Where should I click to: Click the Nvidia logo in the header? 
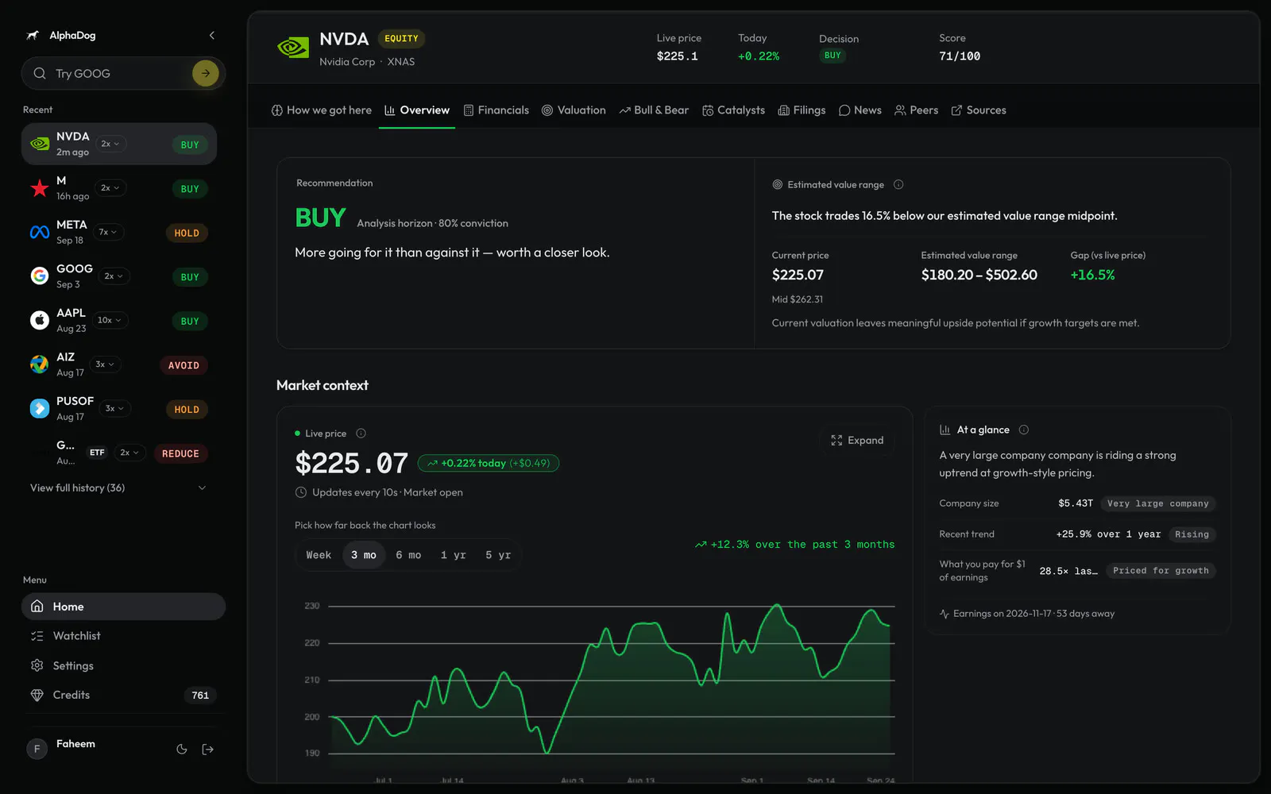[x=293, y=48]
